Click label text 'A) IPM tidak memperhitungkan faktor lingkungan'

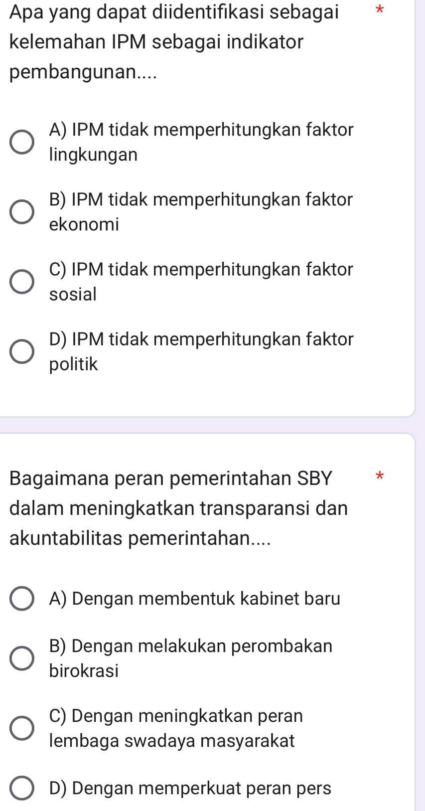coord(201,142)
